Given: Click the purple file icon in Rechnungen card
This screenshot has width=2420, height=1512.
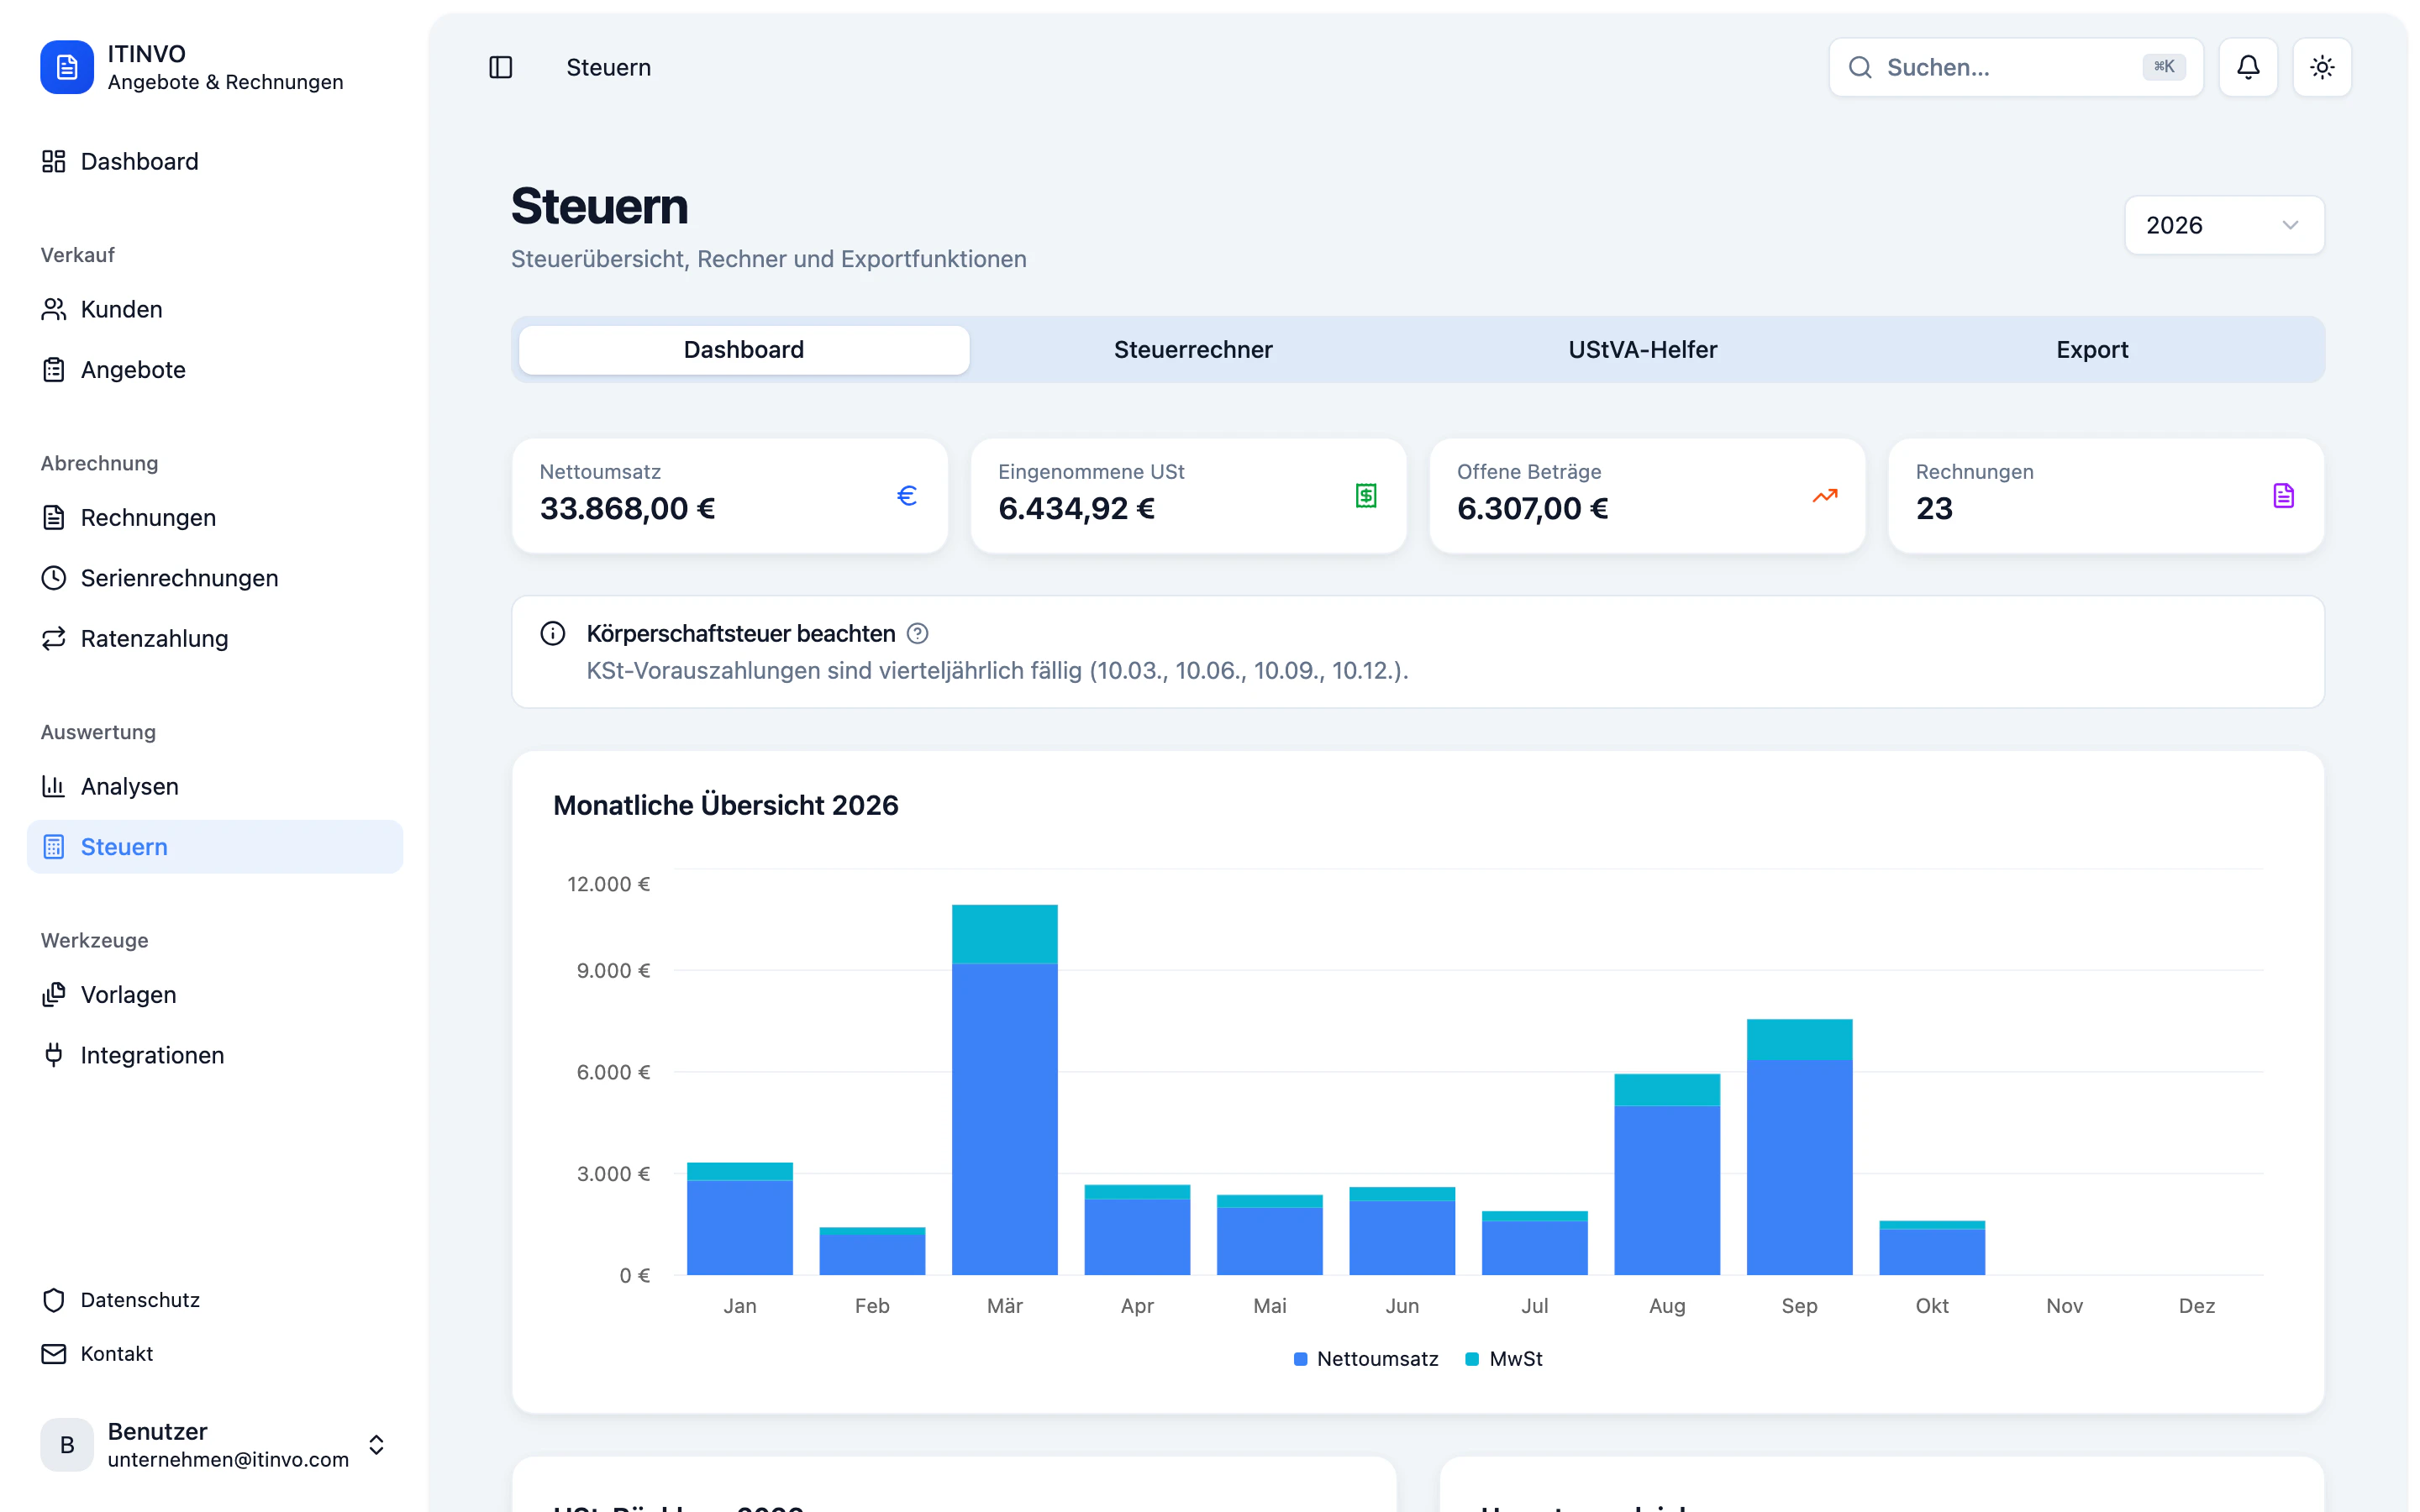Looking at the screenshot, I should pyautogui.click(x=2283, y=496).
